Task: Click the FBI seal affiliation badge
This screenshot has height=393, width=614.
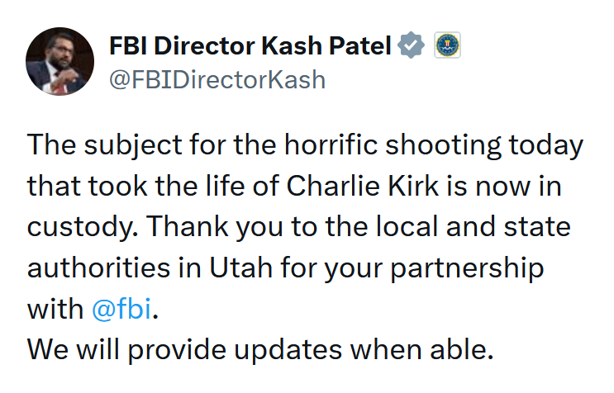Action: (447, 46)
